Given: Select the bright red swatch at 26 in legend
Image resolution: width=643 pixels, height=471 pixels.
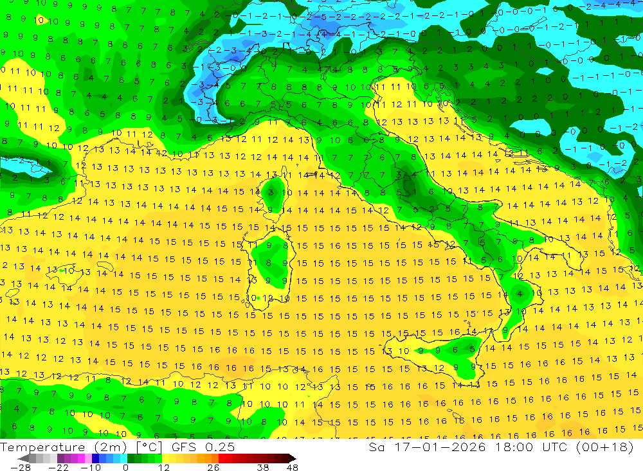Looking at the screenshot, I should click(222, 458).
